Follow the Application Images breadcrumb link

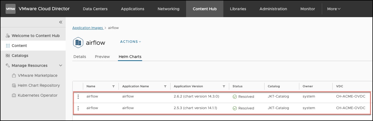(87, 28)
